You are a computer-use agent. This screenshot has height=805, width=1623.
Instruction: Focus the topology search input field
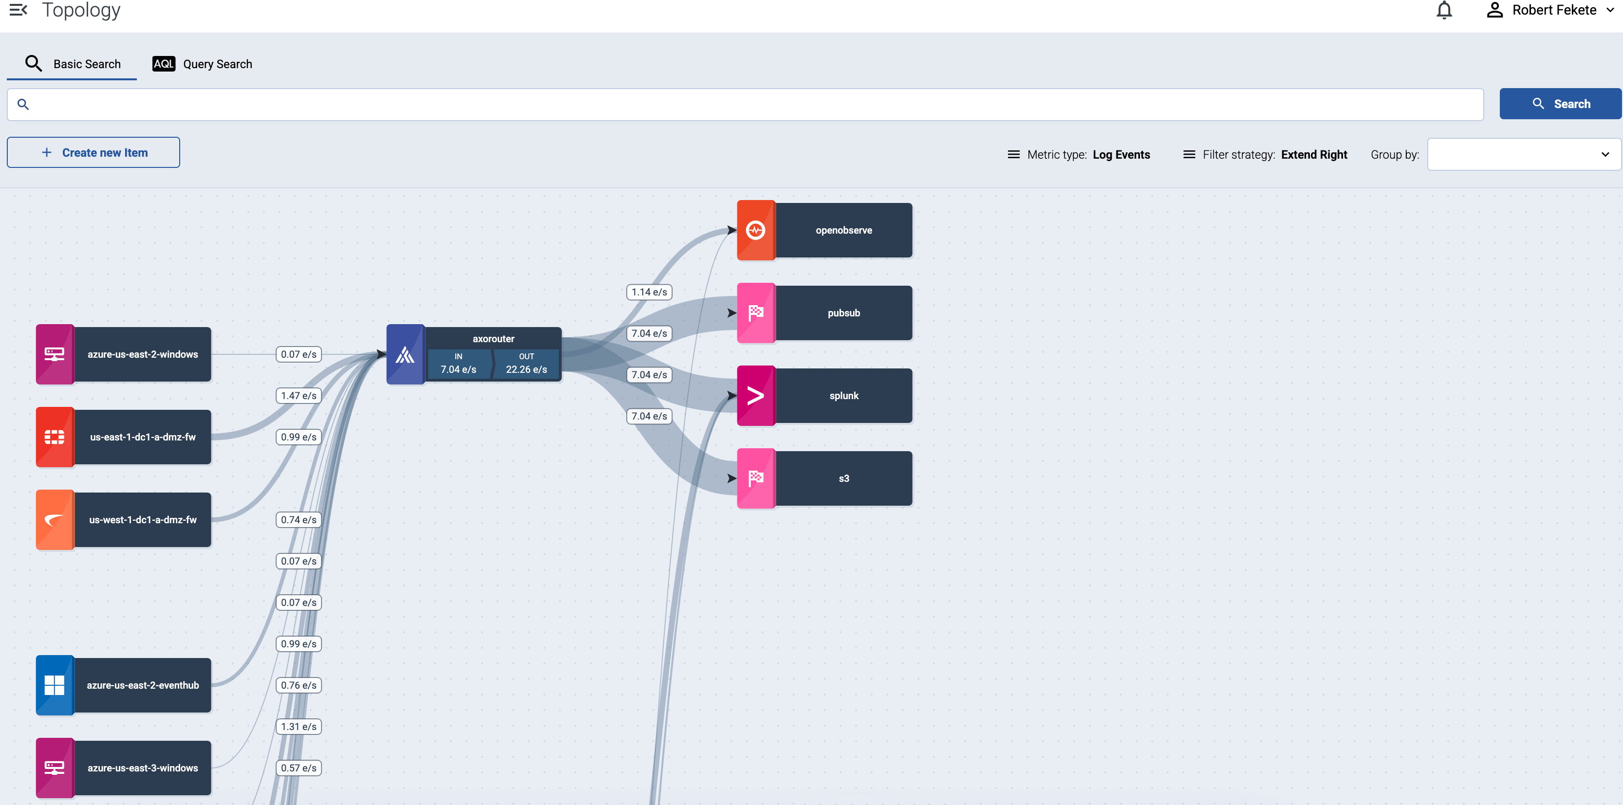[745, 105]
